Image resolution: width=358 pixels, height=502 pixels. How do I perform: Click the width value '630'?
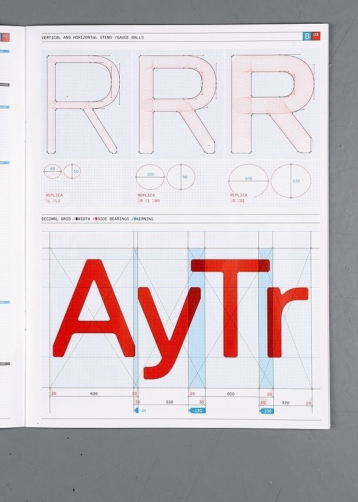[94, 394]
